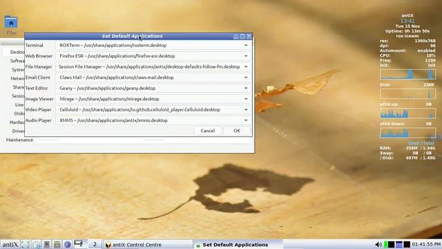Expand the Text Editor application dropdown
This screenshot has height=249, width=442.
[246, 88]
